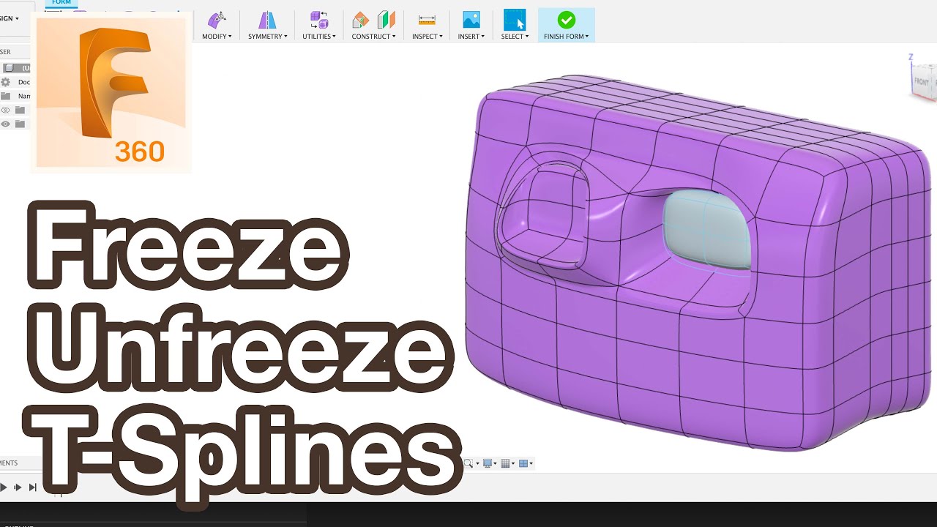937x527 pixels.
Task: Expand the display settings arrow
Action: tap(496, 464)
